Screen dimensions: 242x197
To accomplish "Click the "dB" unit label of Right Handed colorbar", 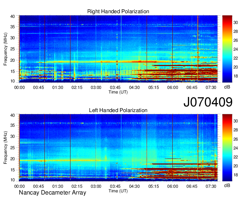I will 227,87.
